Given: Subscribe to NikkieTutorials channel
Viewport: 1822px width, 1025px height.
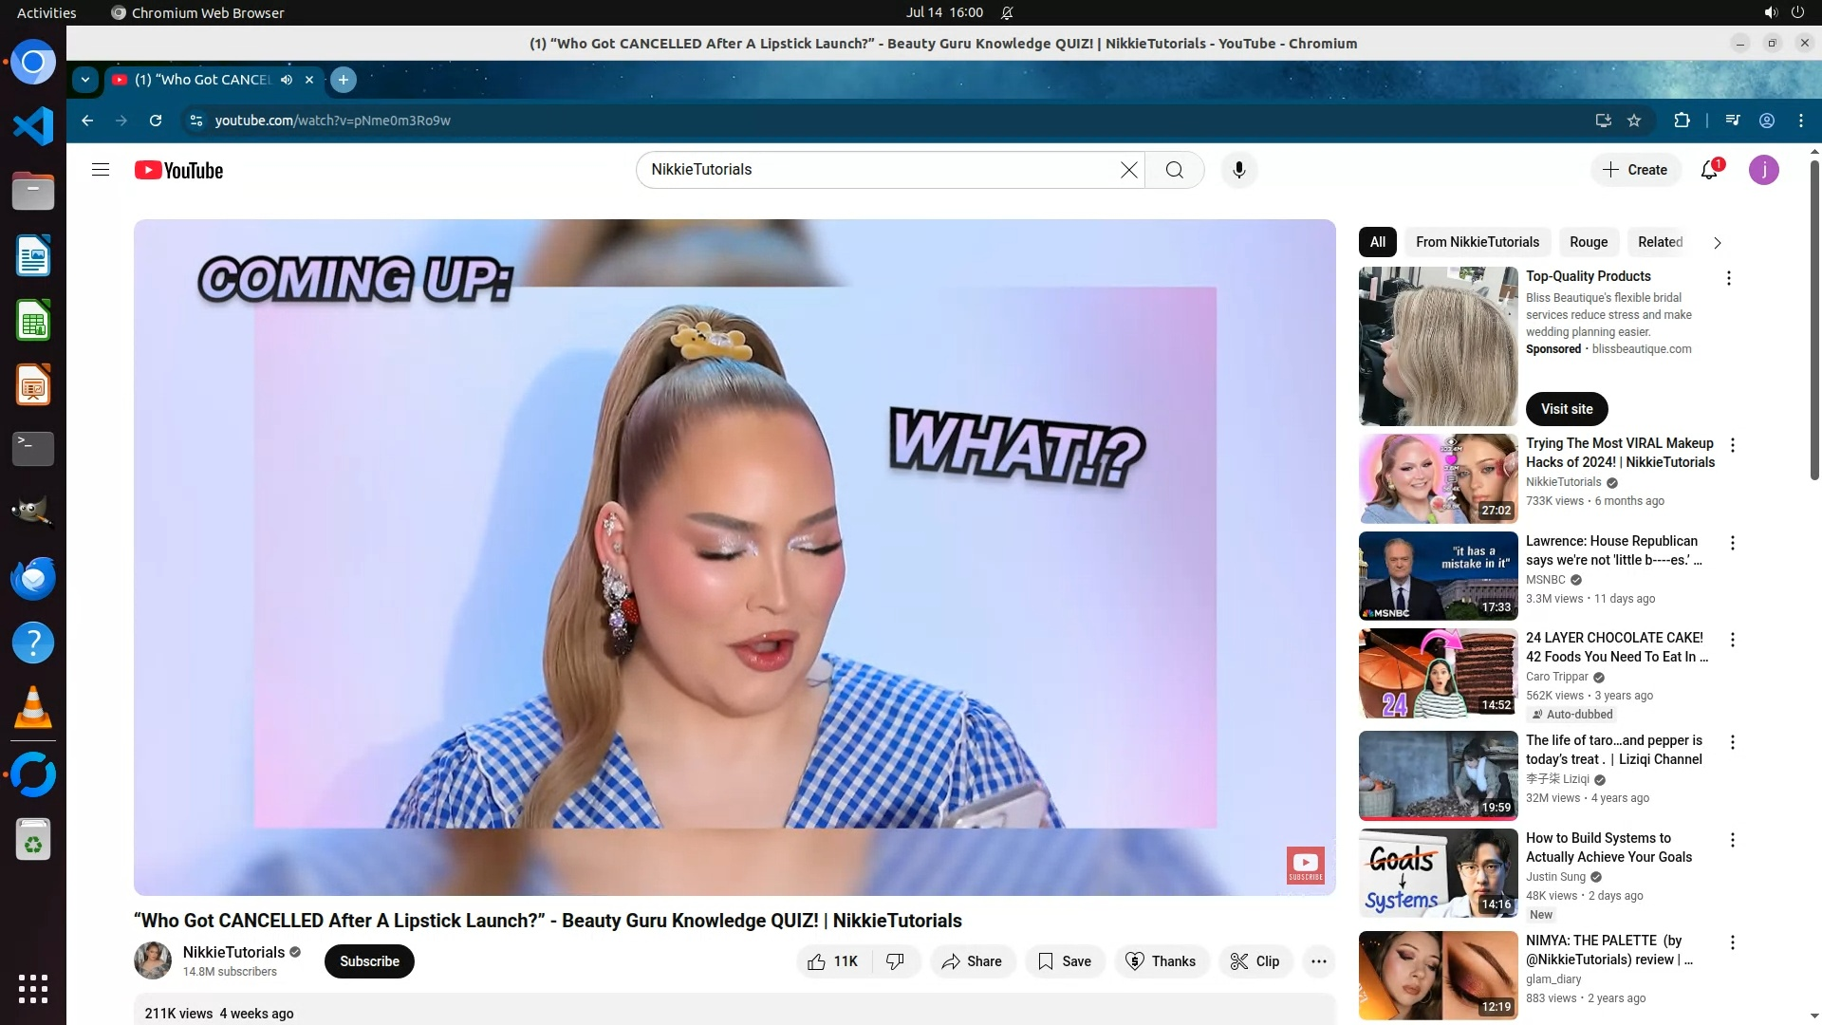Looking at the screenshot, I should pos(369,961).
